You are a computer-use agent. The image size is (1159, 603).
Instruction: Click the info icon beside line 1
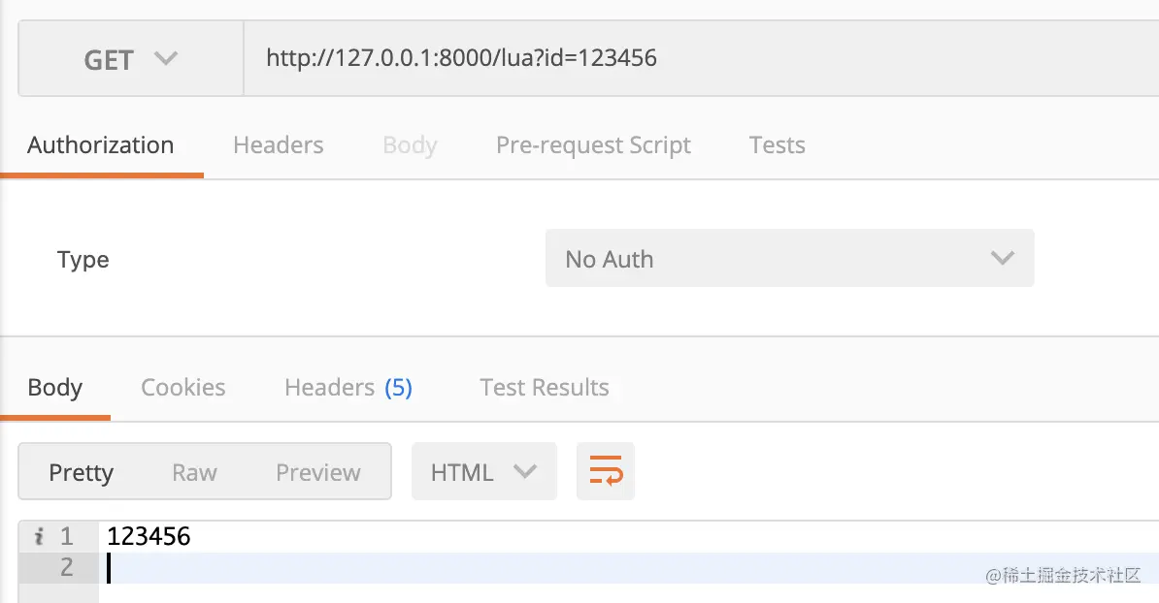click(x=39, y=536)
